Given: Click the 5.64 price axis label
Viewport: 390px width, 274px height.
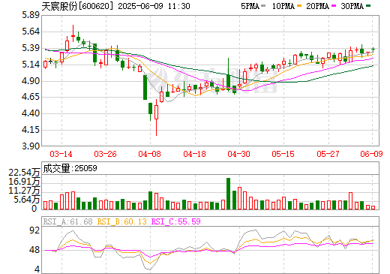Looking at the screenshot, I should pos(31,32).
